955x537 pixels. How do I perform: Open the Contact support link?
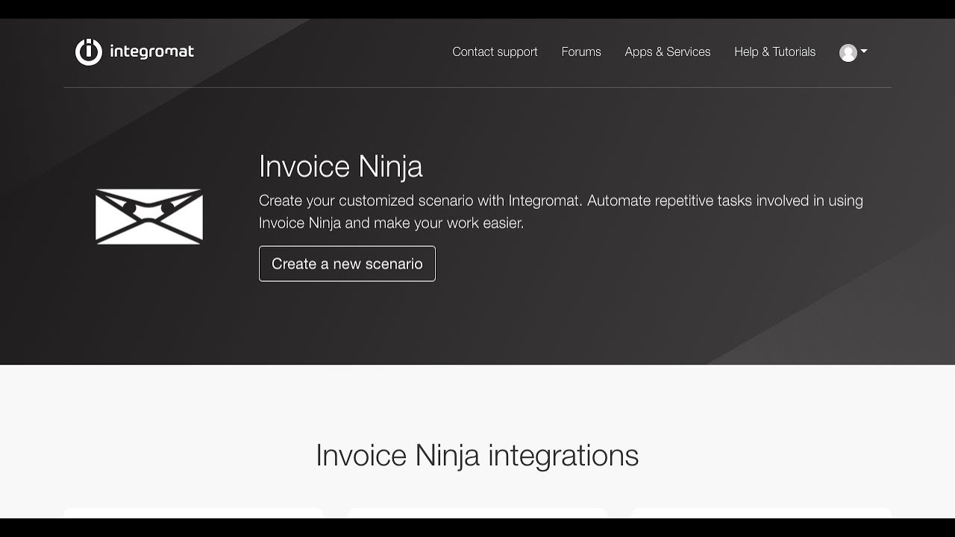(x=495, y=51)
